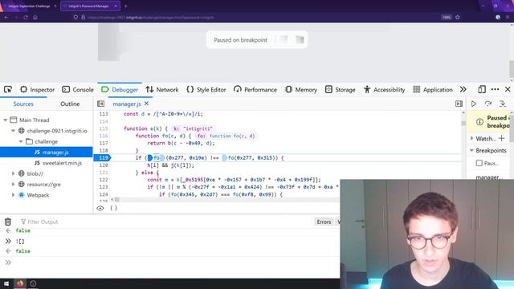This screenshot has width=514, height=289.
Task: Click the page vertical scrollbar
Action: pos(512,69)
